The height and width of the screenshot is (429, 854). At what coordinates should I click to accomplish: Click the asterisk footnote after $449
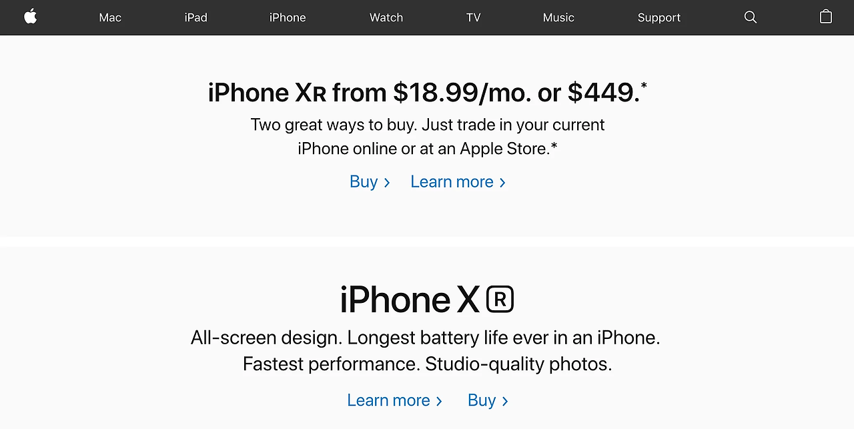(643, 85)
